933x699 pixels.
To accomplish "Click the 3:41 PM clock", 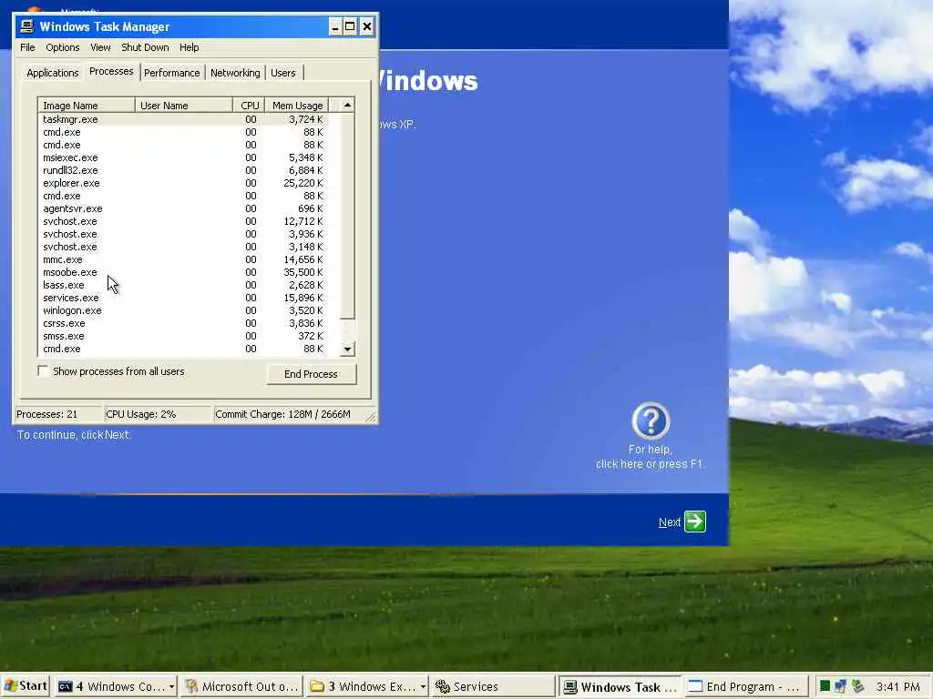I will tap(897, 686).
